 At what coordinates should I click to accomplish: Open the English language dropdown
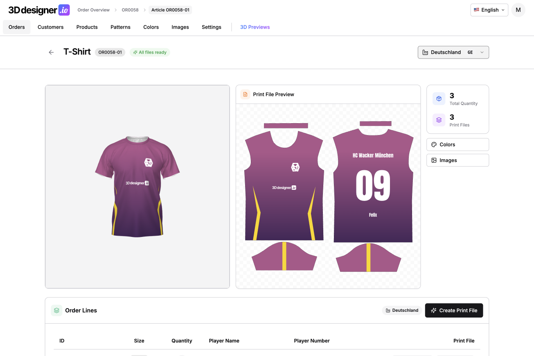[x=489, y=10]
